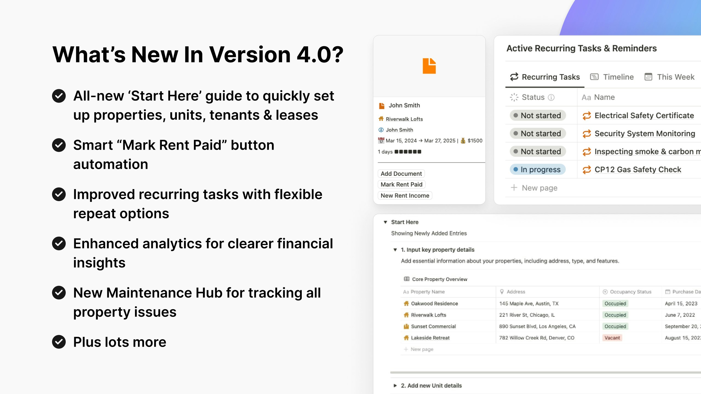Switch to the Recurring Tasks tab
Screen dimensions: 701x394
[545, 77]
